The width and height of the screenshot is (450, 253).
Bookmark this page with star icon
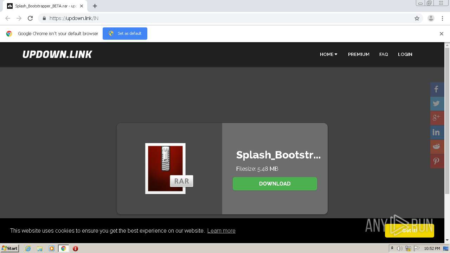417,18
